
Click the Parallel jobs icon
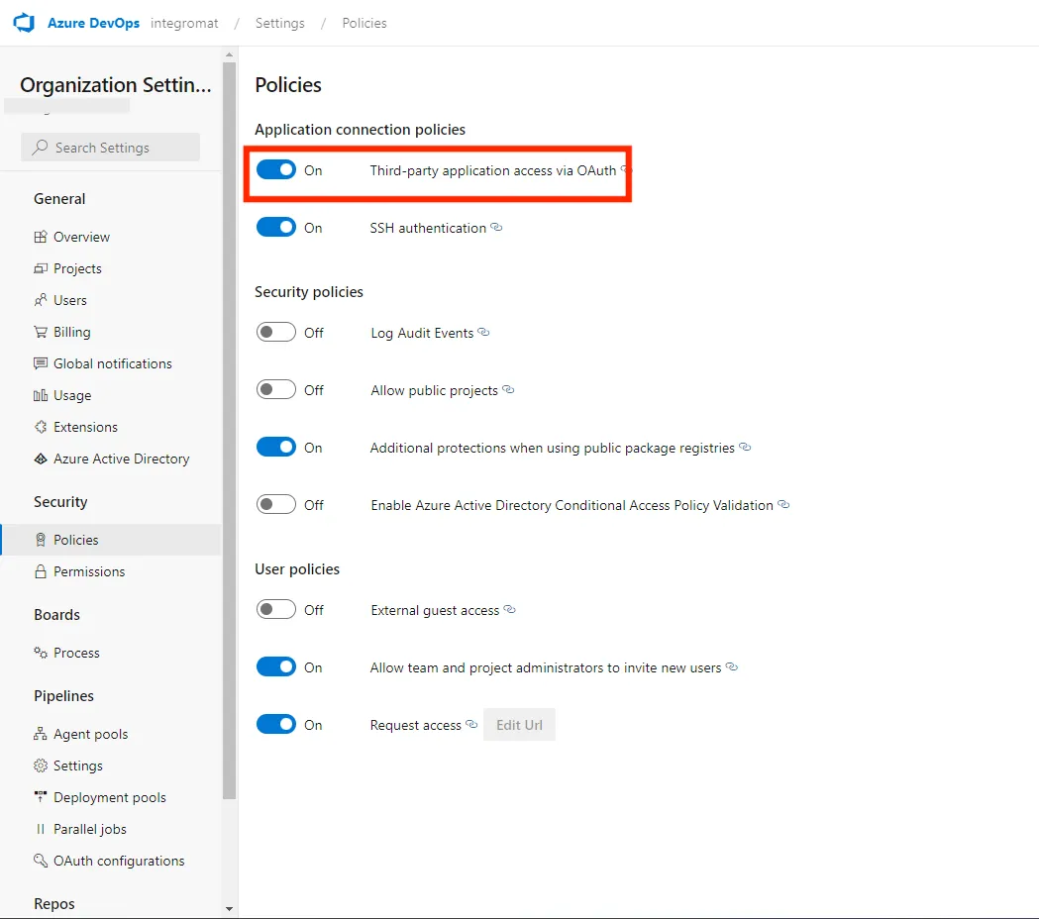tap(41, 829)
